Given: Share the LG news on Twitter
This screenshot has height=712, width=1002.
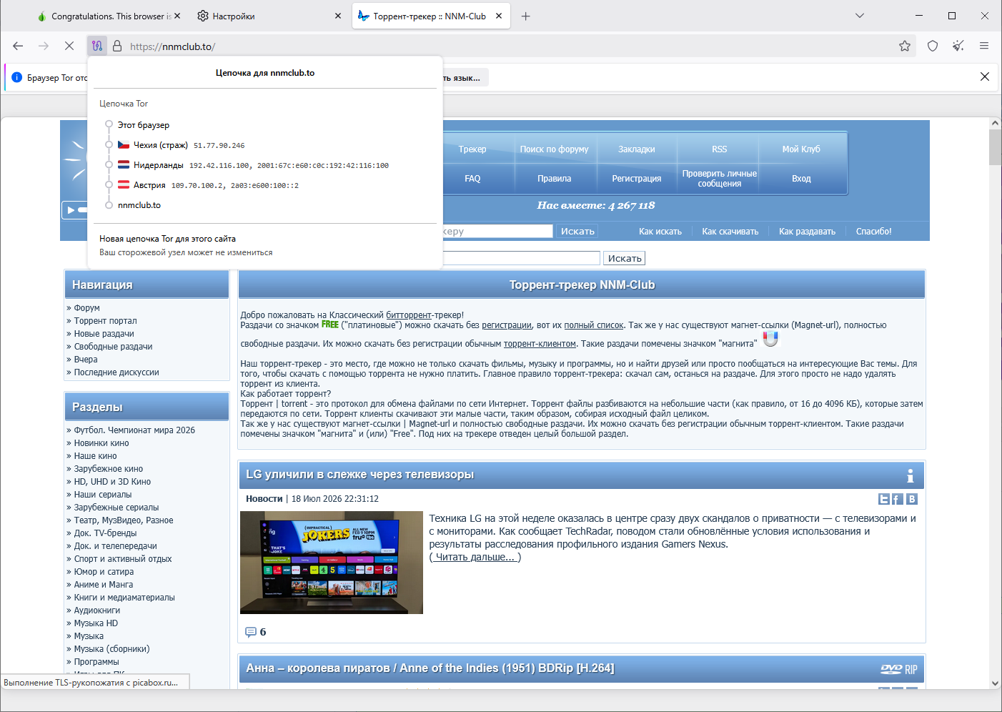Looking at the screenshot, I should tap(884, 499).
